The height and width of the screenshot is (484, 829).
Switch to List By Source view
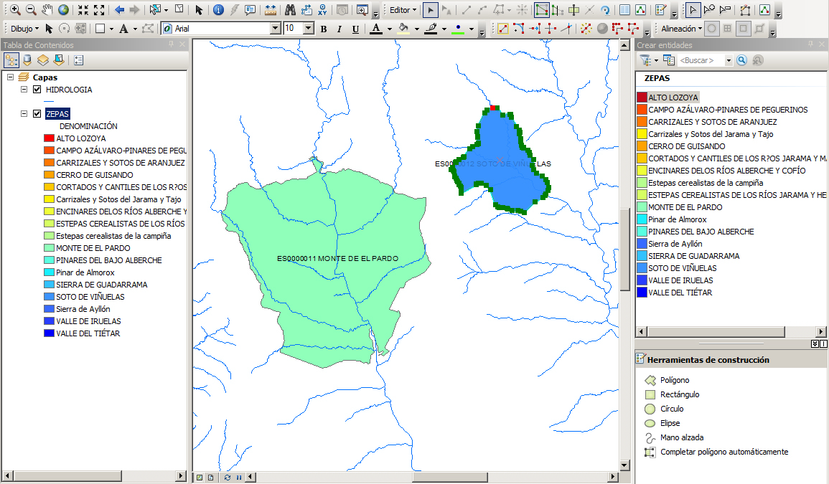[27, 60]
